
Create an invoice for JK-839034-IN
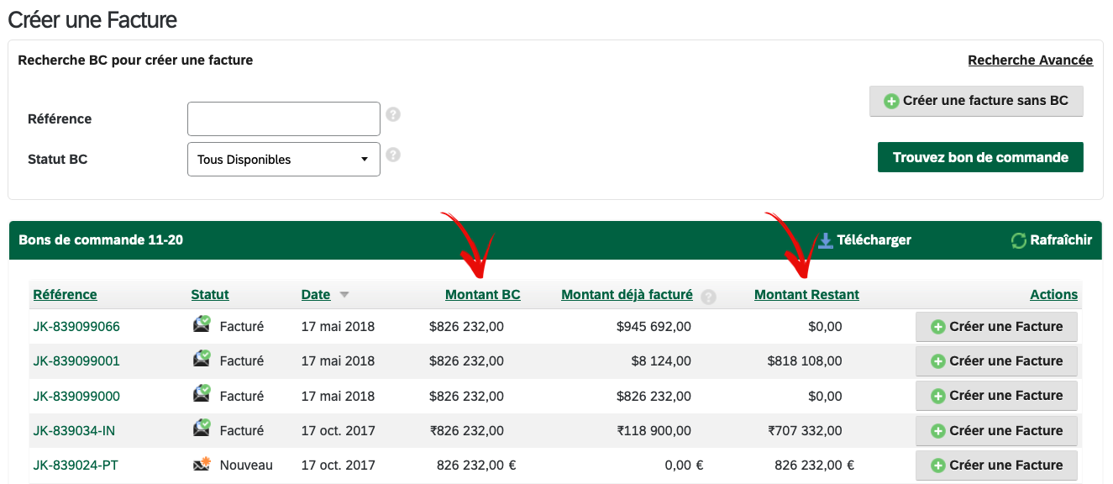[996, 430]
